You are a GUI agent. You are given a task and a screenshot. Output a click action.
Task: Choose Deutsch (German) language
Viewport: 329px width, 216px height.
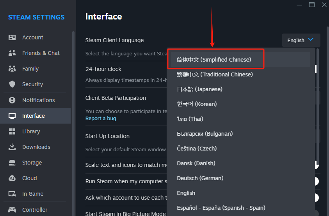(x=241, y=178)
